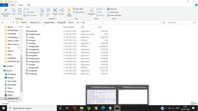Viewport: 198px width, 111px height.
Task: Sort by the Size column header
Action: click(x=100, y=27)
